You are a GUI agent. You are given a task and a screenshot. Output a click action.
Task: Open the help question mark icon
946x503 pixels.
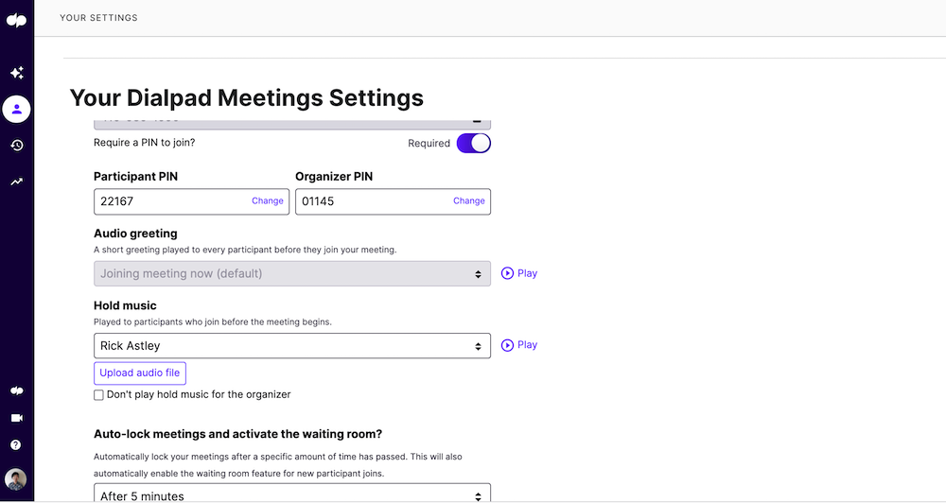click(x=16, y=445)
